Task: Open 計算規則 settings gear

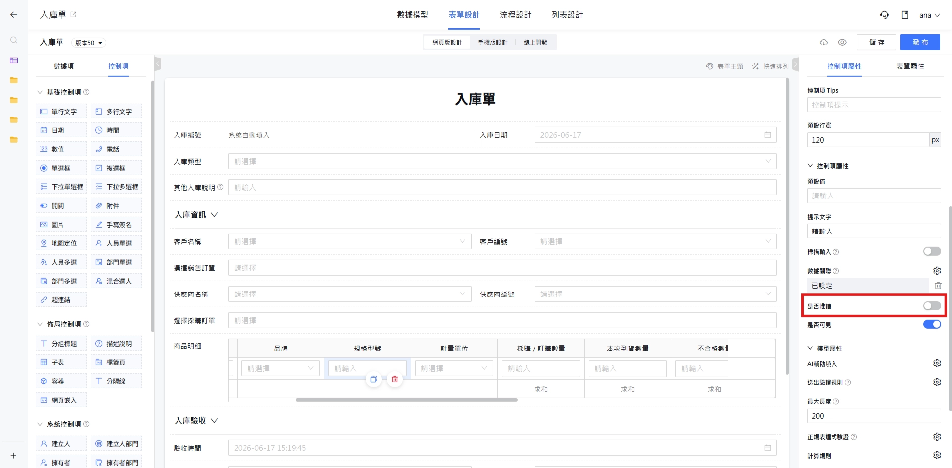Action: point(937,455)
